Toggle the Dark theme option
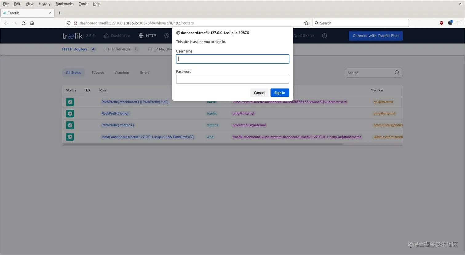The image size is (465, 255). click(303, 36)
